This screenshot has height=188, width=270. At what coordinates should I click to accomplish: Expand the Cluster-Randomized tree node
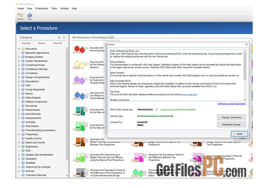[19, 61]
